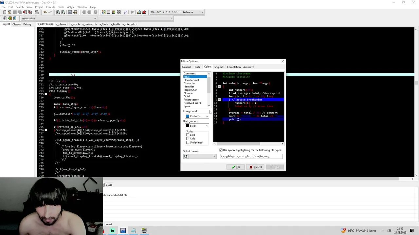Click the Undo toolbar icon

coord(45,12)
